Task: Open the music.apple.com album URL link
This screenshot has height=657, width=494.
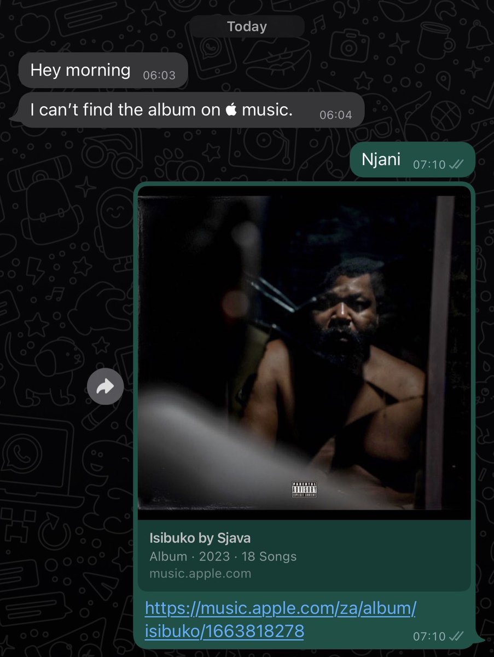Action: click(x=281, y=619)
